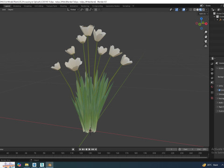Toggle the Gravity checkbox
Image resolution: width=224 pixels, height=168 pixels.
[x=219, y=90]
